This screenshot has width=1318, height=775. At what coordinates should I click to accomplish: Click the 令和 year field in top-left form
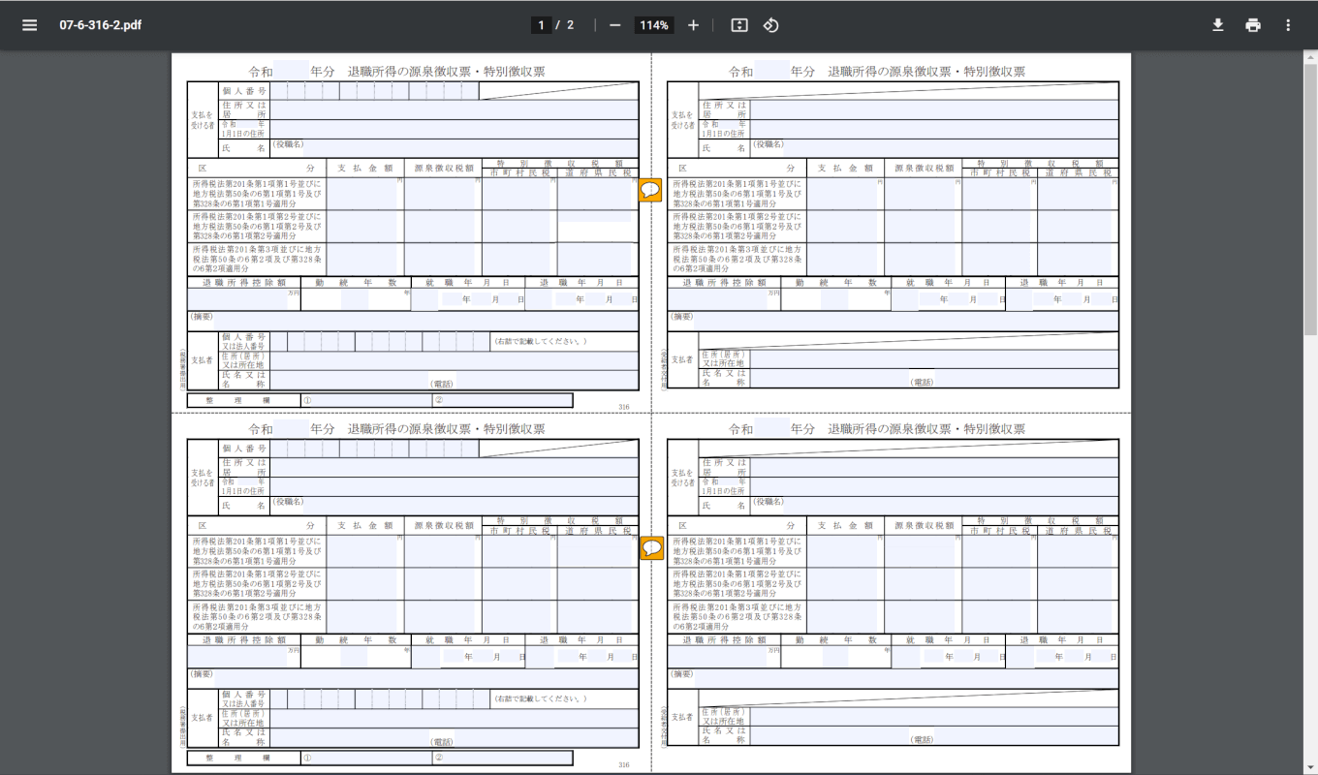291,72
